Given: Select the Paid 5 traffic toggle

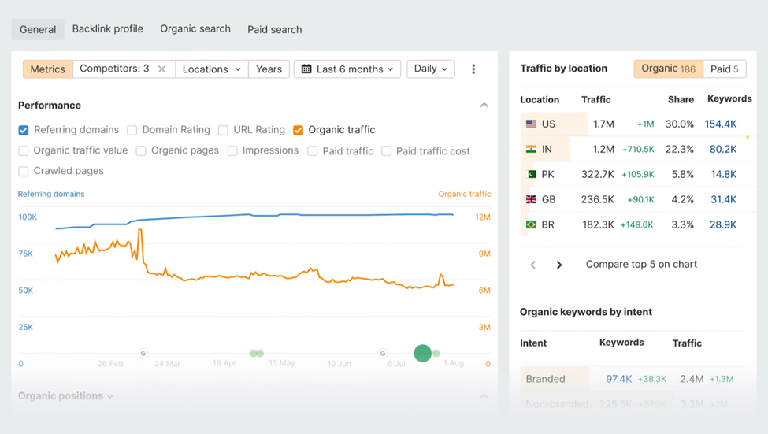Looking at the screenshot, I should tap(724, 69).
